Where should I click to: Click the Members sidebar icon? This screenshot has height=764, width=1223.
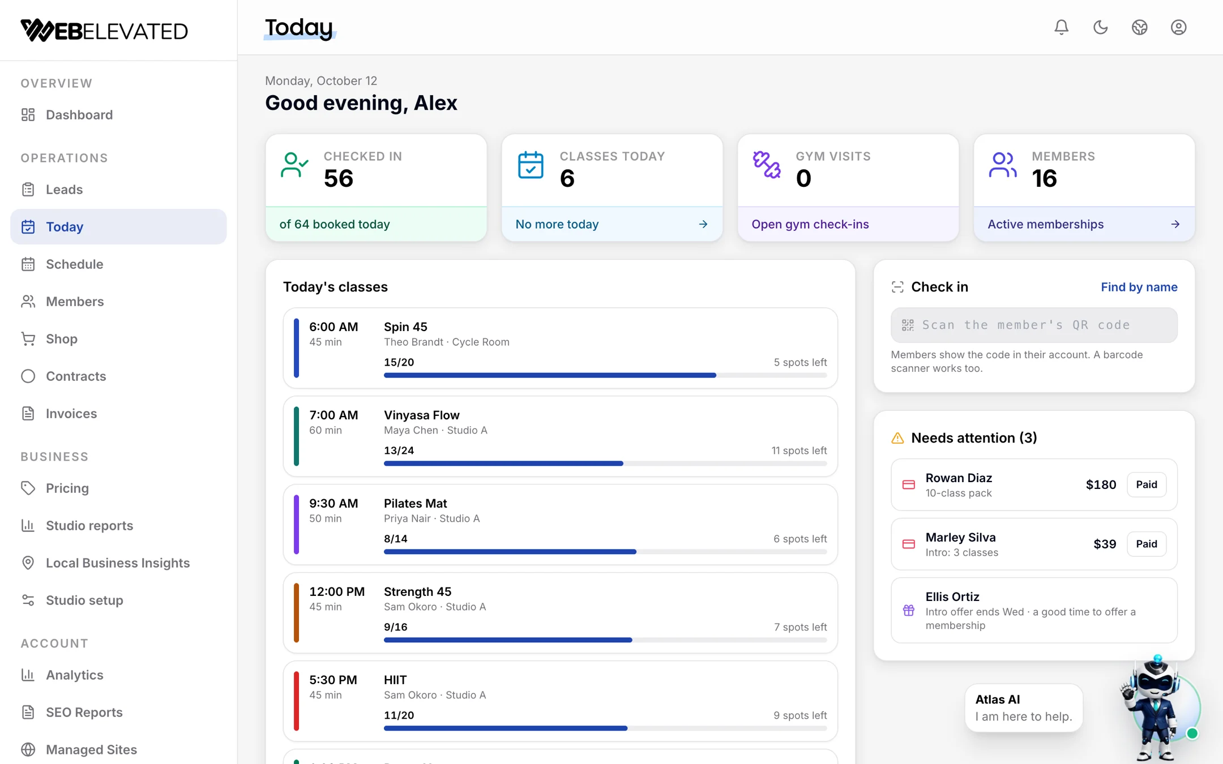point(28,302)
